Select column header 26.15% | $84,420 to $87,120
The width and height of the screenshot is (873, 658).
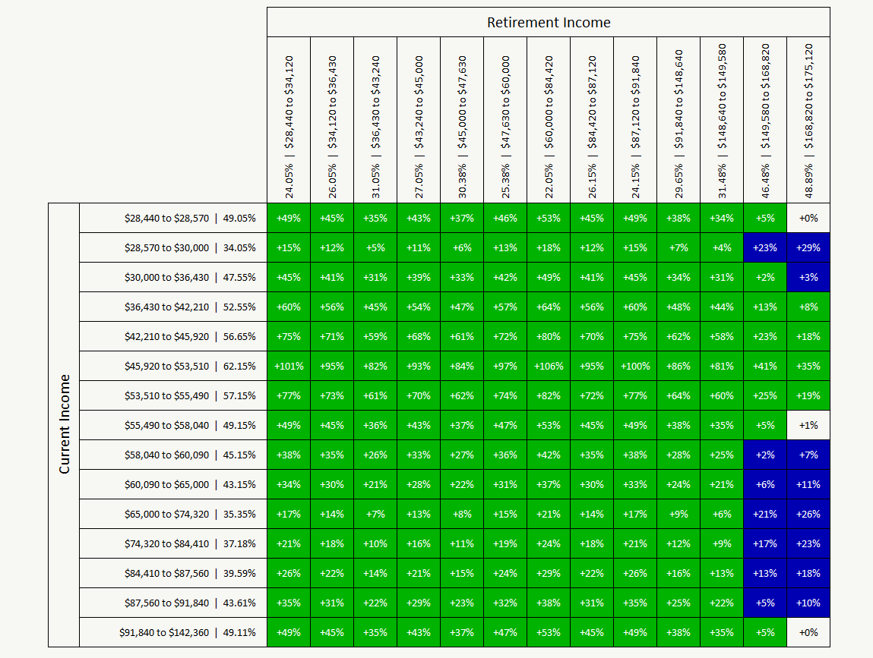[593, 120]
